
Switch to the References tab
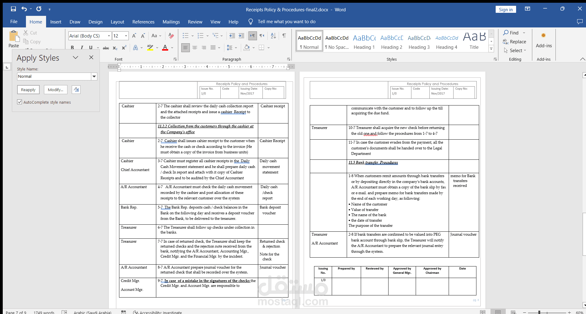[x=143, y=22]
